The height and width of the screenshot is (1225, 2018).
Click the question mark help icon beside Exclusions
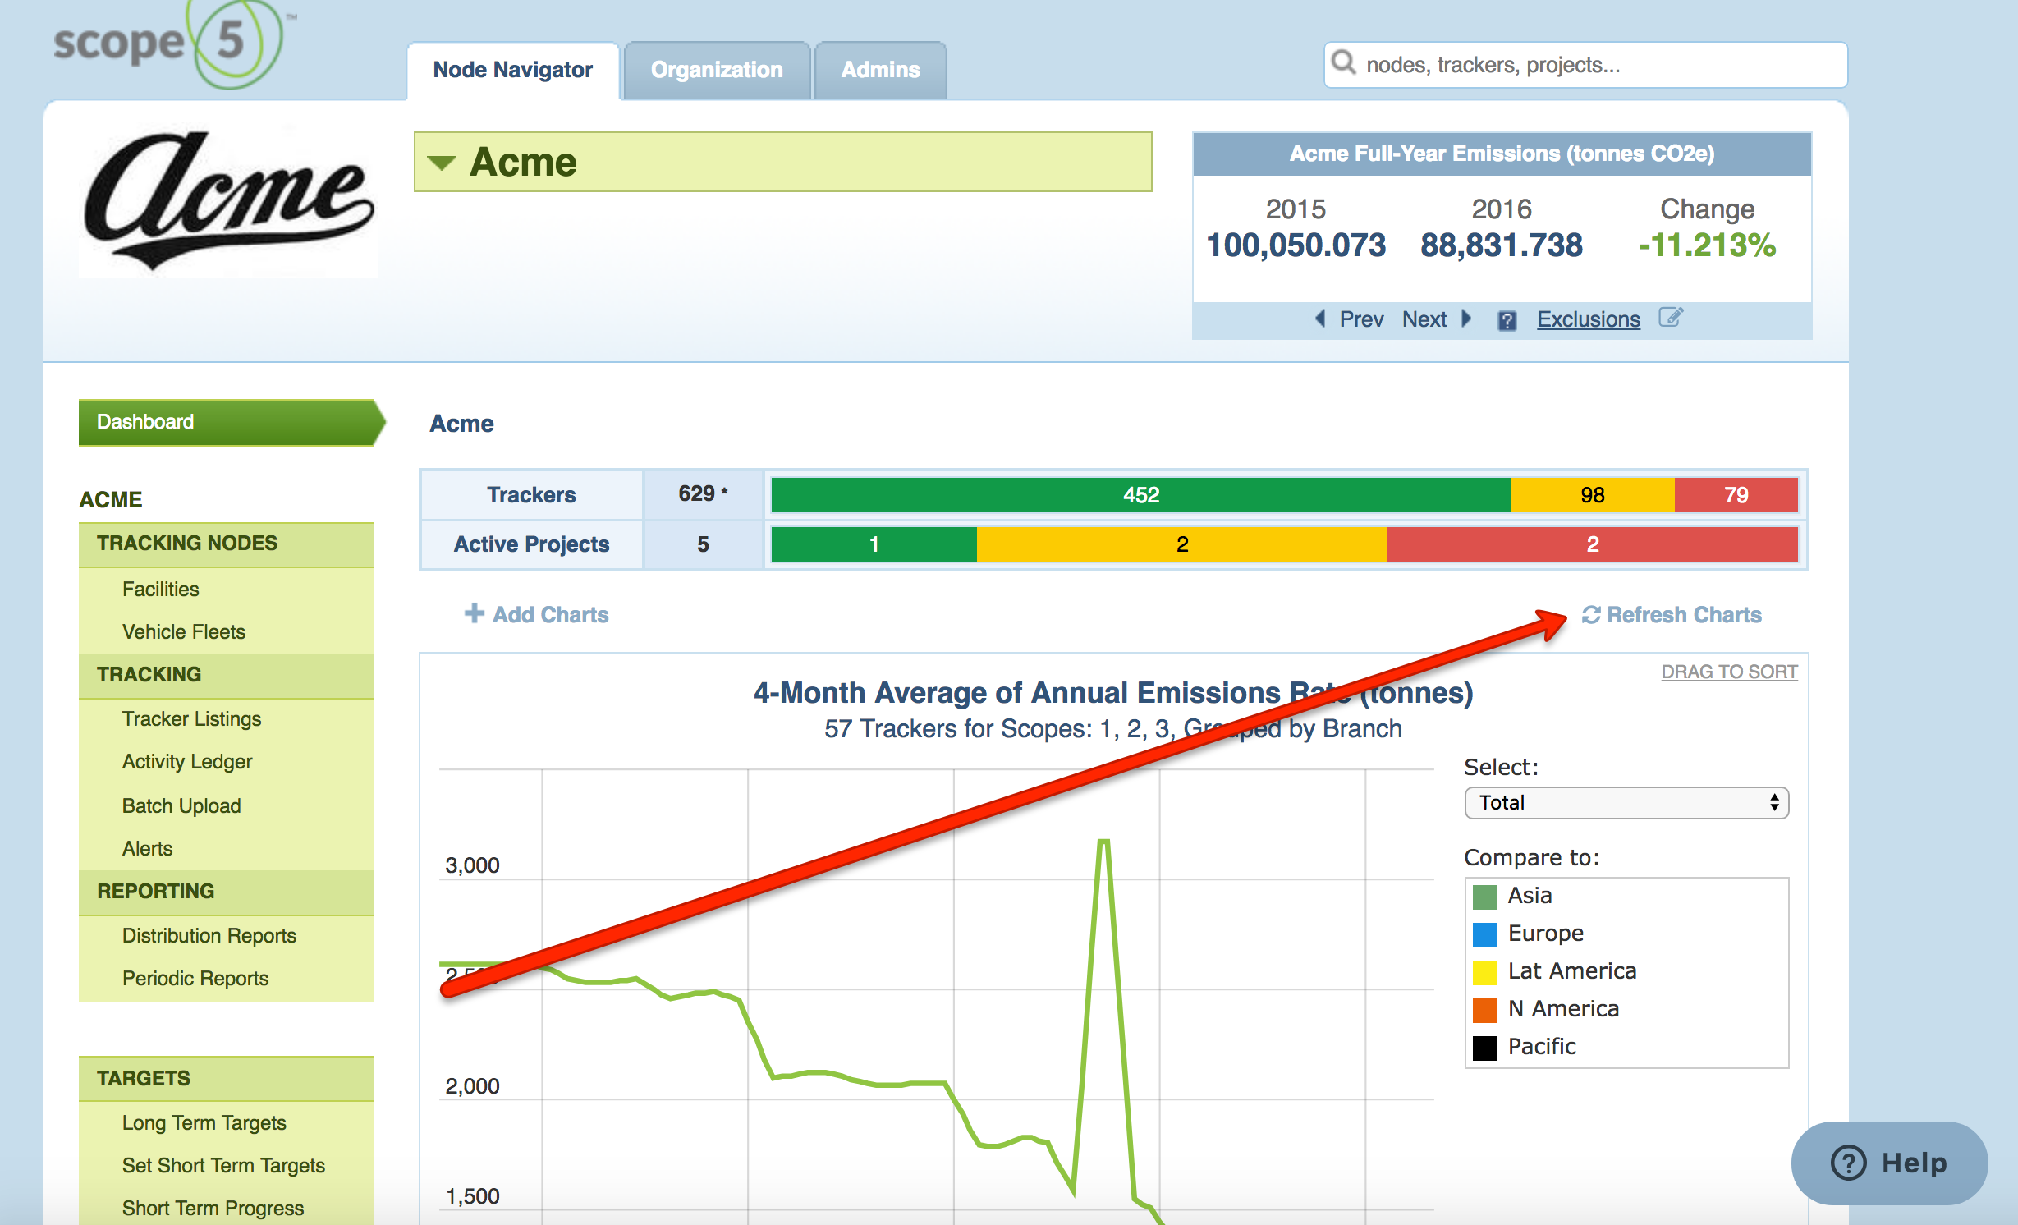click(x=1507, y=320)
